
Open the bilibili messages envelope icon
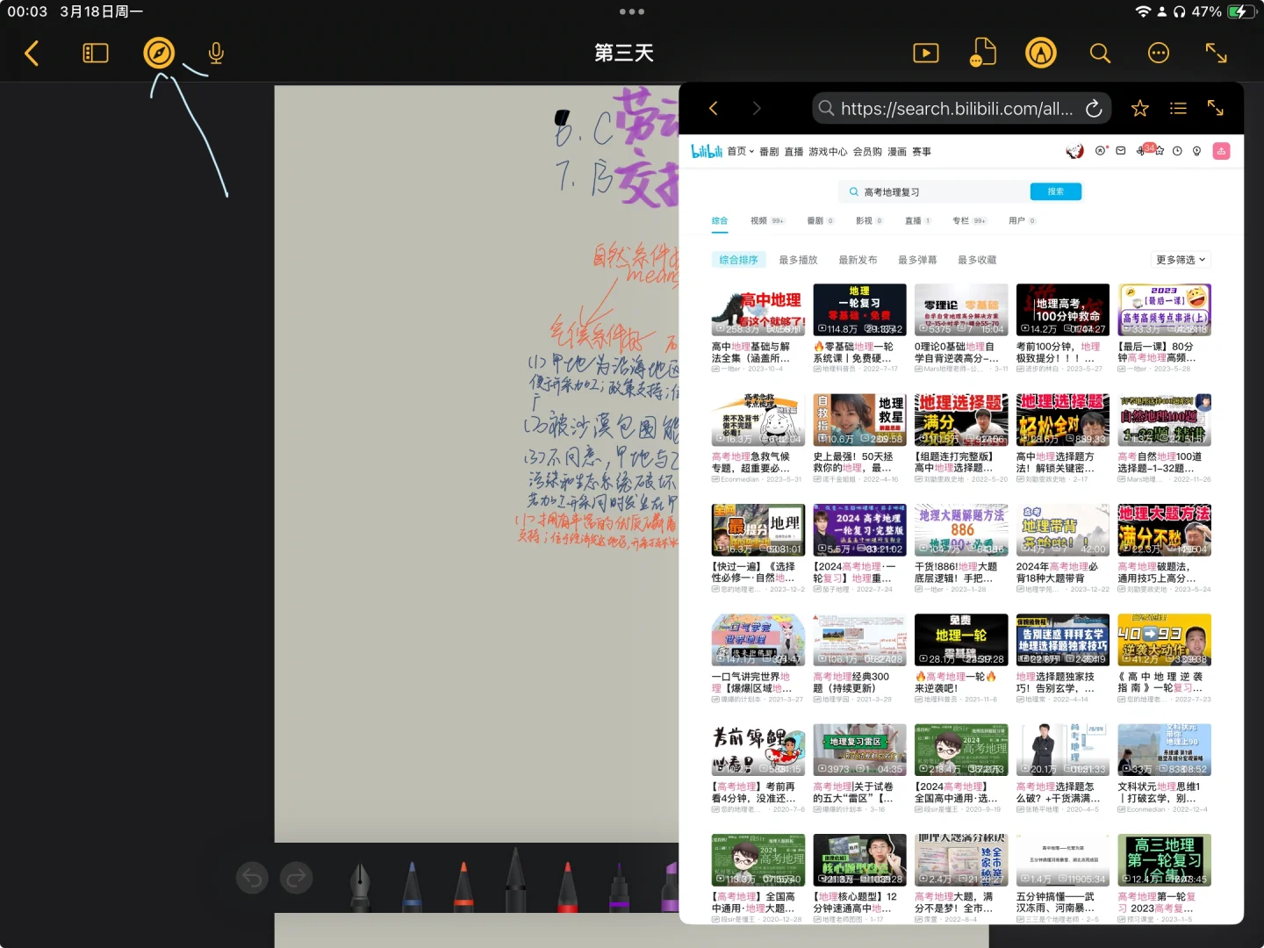point(1121,151)
